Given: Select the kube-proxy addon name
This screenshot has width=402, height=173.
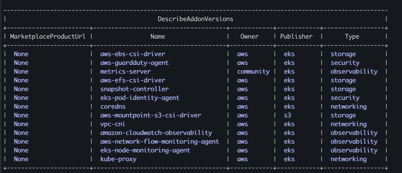Looking at the screenshot, I should pos(118,159).
